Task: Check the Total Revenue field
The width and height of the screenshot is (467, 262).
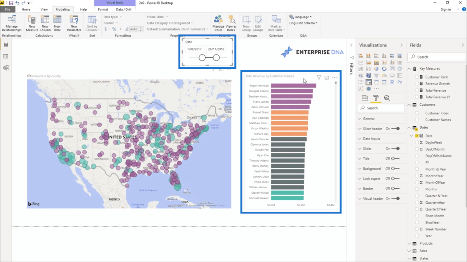Action: tap(417, 91)
